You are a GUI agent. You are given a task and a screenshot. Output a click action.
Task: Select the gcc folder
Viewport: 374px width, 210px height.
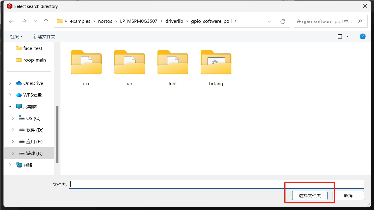pos(86,68)
